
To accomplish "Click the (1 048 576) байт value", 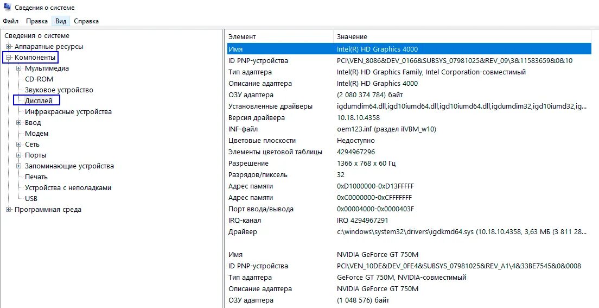I will pos(363,300).
